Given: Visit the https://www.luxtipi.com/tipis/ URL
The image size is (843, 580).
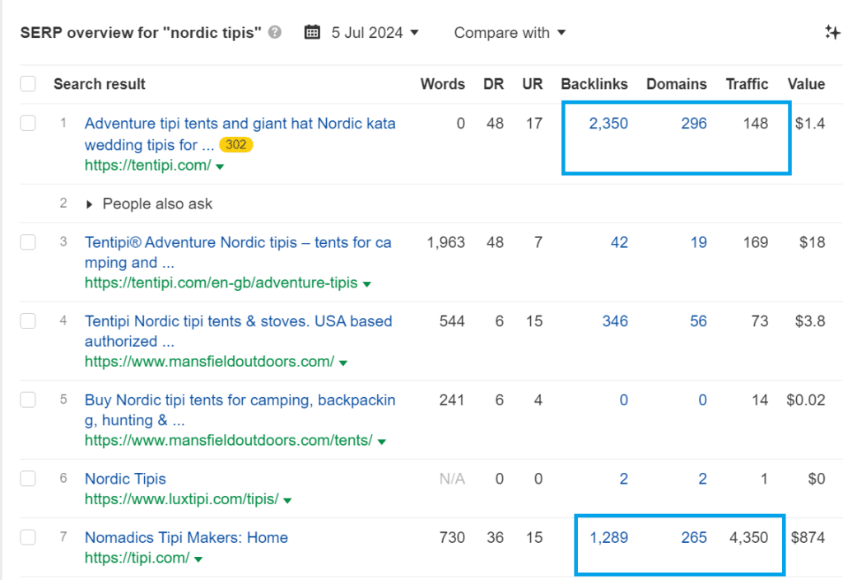Looking at the screenshot, I should [182, 498].
